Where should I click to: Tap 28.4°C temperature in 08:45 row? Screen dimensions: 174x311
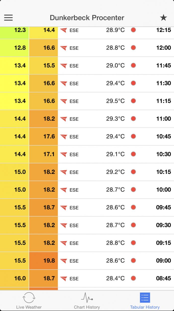tap(116, 278)
